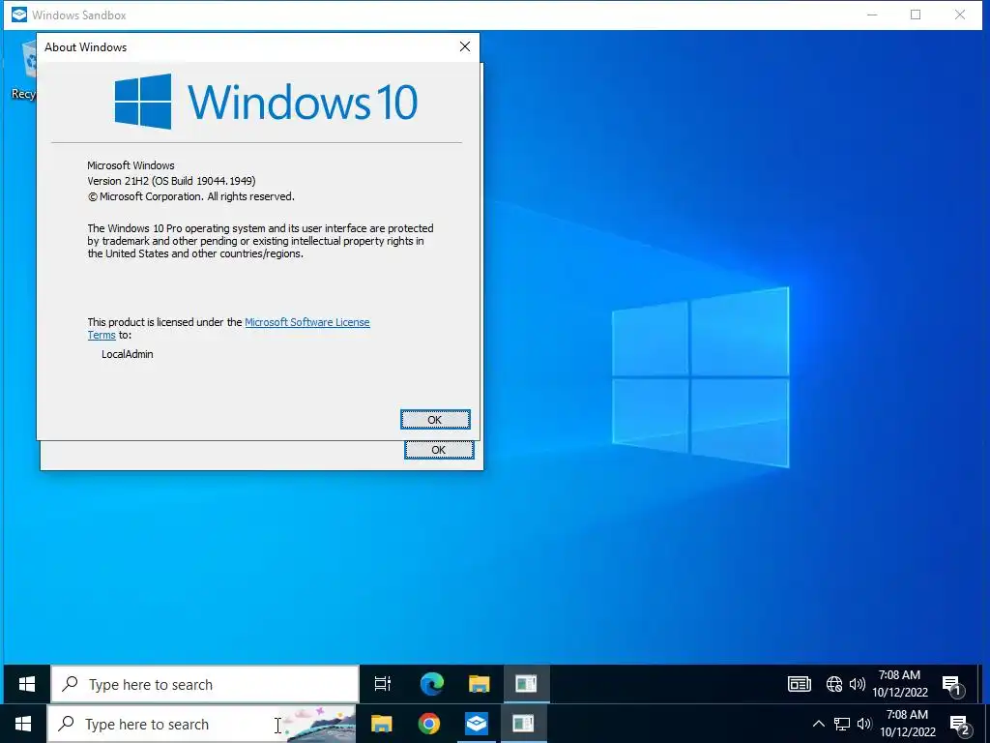Image resolution: width=990 pixels, height=743 pixels.
Task: Click the Windows 10 logo in the dialog
Action: coord(266,101)
